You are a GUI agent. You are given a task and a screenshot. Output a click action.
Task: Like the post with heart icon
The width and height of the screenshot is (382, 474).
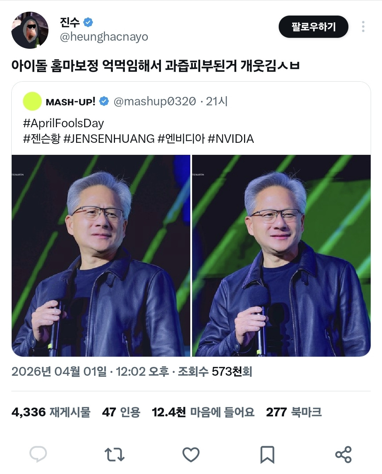[191, 455]
